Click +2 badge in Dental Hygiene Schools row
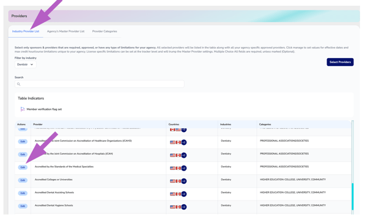The image size is (365, 220). (184, 207)
